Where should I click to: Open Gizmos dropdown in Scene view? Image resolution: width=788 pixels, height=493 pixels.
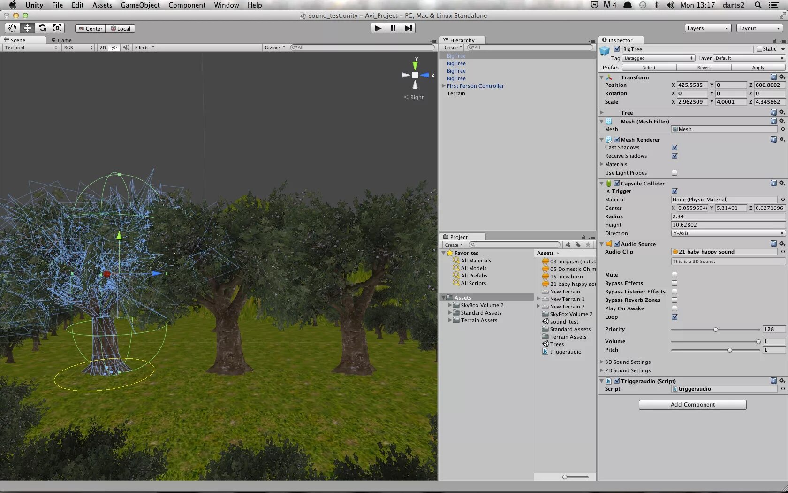[275, 48]
